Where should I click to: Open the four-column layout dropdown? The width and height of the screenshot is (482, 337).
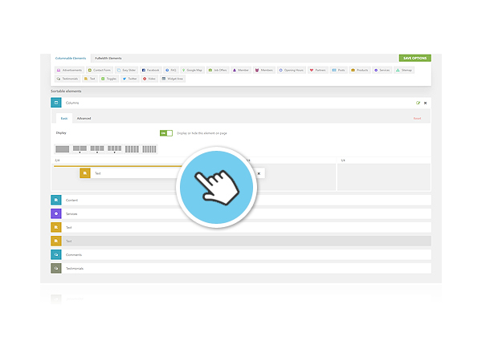(x=114, y=149)
